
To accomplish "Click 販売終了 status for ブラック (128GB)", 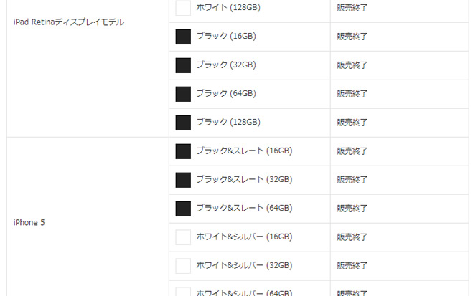I will click(x=352, y=123).
